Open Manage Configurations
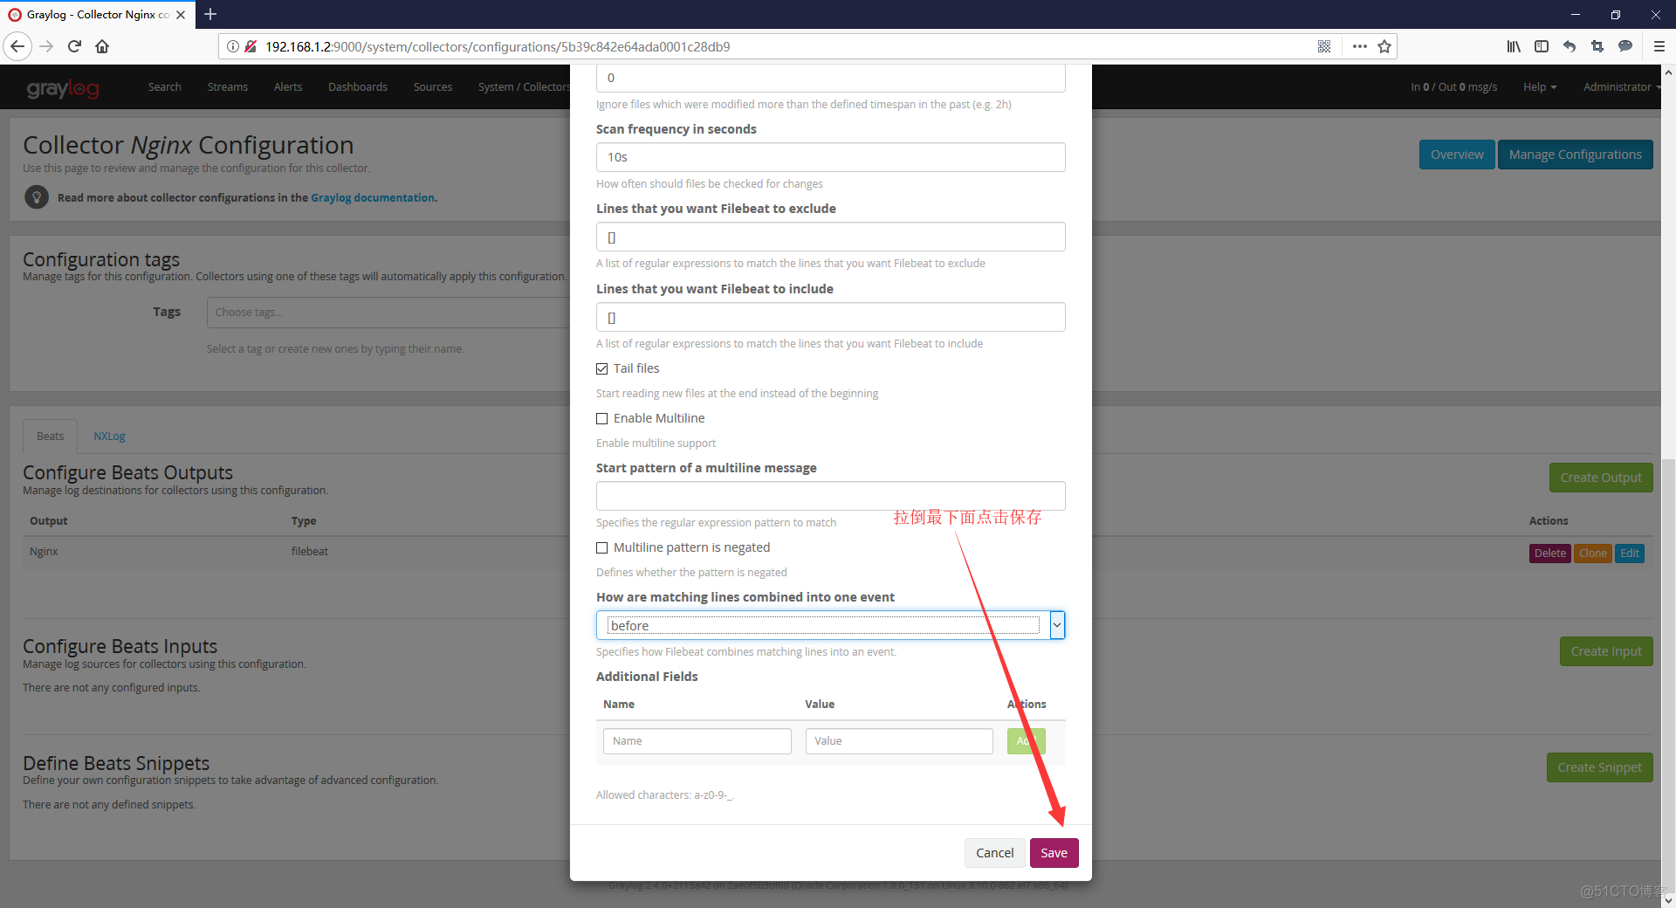Viewport: 1676px width, 908px height. click(1575, 155)
